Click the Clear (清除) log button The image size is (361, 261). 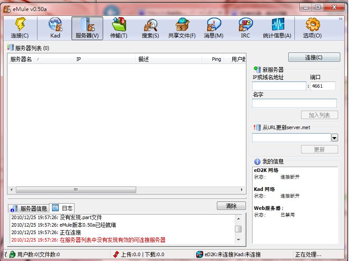(x=231, y=206)
